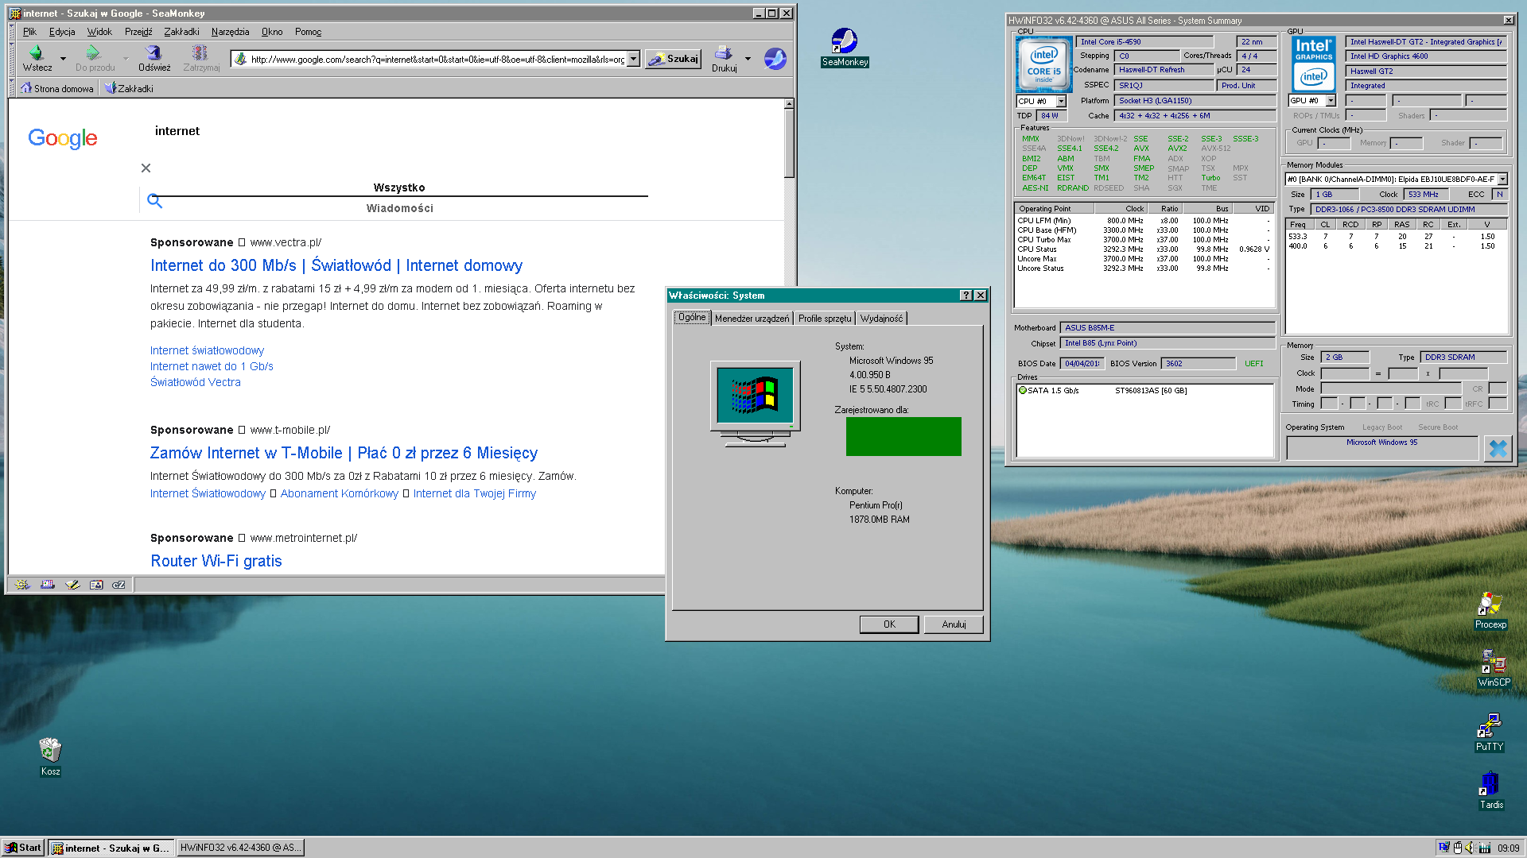
Task: Open Strona domowa home bookmark
Action: pyautogui.click(x=57, y=88)
